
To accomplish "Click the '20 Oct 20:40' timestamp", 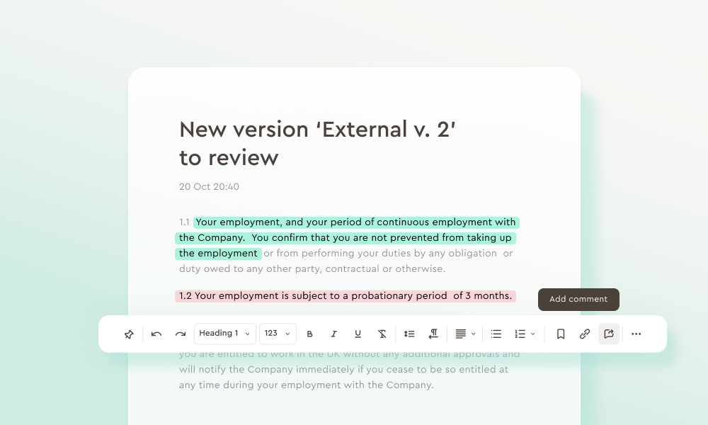I will pos(209,187).
